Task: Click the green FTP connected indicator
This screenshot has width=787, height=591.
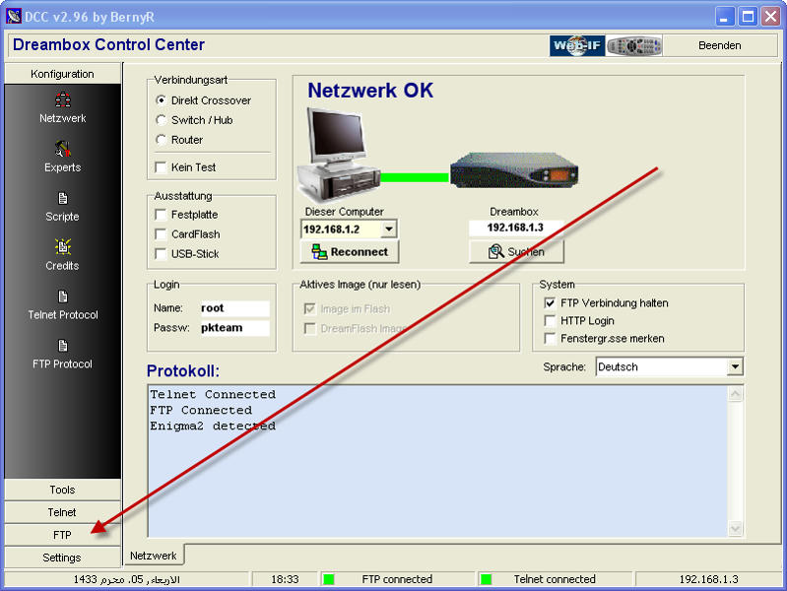Action: pos(329,579)
